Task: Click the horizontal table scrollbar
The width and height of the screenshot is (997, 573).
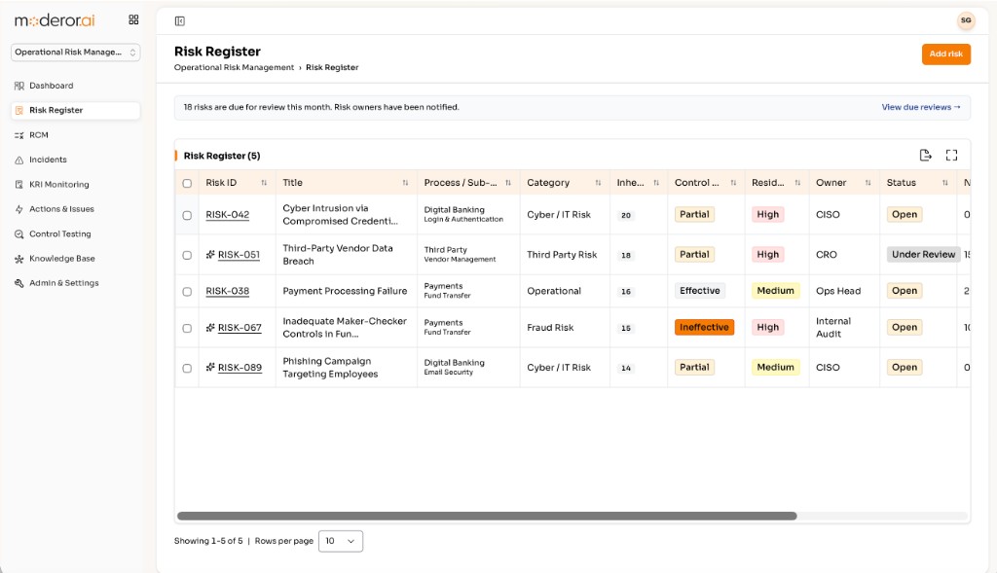Action: coord(487,517)
